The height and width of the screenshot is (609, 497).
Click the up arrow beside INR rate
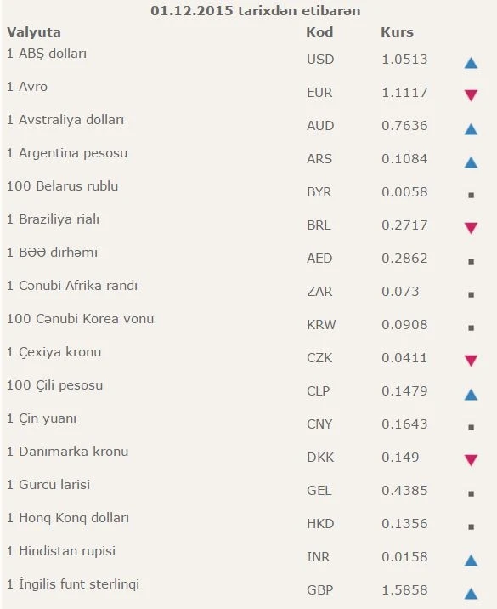point(471,561)
